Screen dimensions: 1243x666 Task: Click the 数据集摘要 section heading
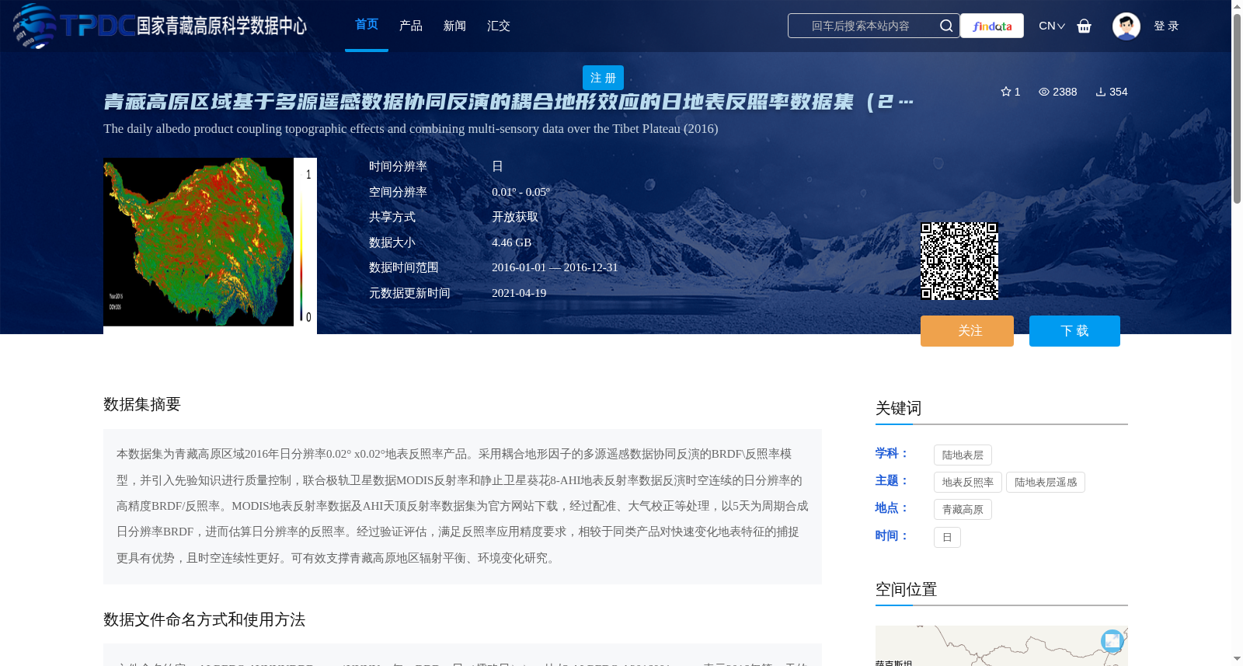tap(142, 404)
